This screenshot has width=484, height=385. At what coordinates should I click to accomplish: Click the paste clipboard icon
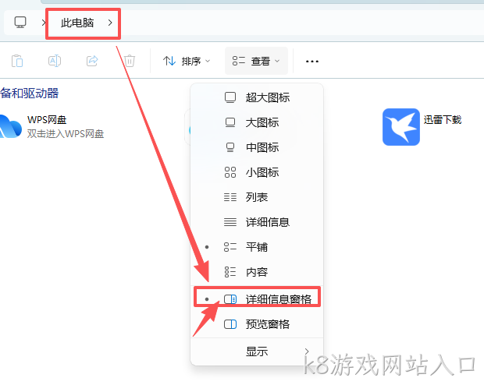[x=17, y=61]
